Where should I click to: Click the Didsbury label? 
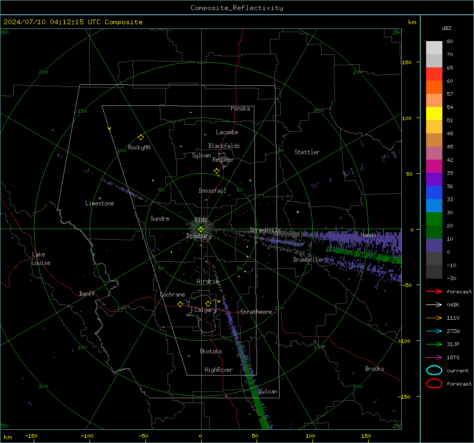(x=199, y=236)
